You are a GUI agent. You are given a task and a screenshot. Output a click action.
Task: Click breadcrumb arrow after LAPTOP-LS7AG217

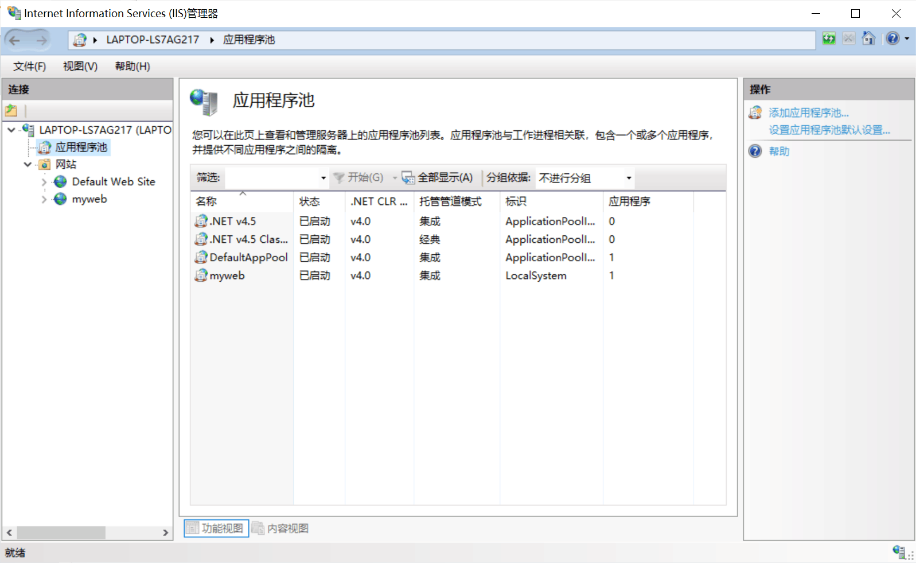tap(212, 40)
